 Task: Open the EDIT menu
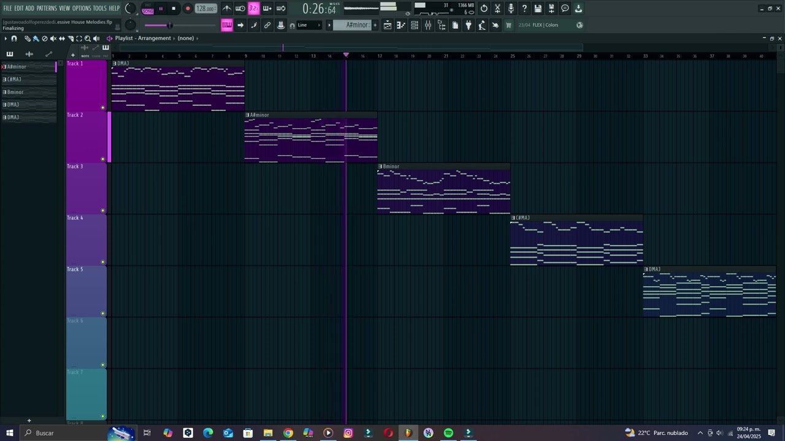[x=19, y=9]
